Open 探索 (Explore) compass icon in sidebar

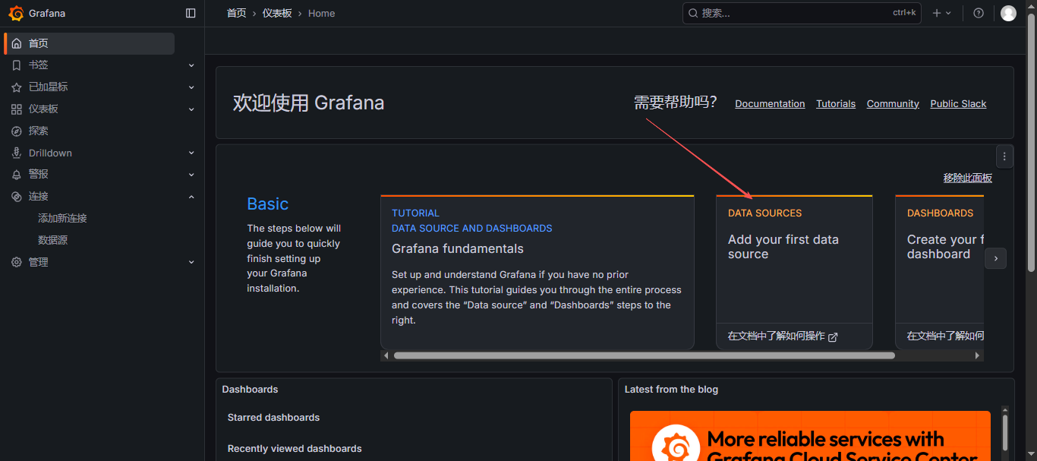[17, 131]
